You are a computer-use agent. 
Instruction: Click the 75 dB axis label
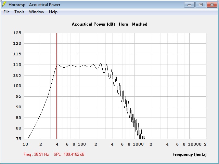pyautogui.click(x=18, y=139)
